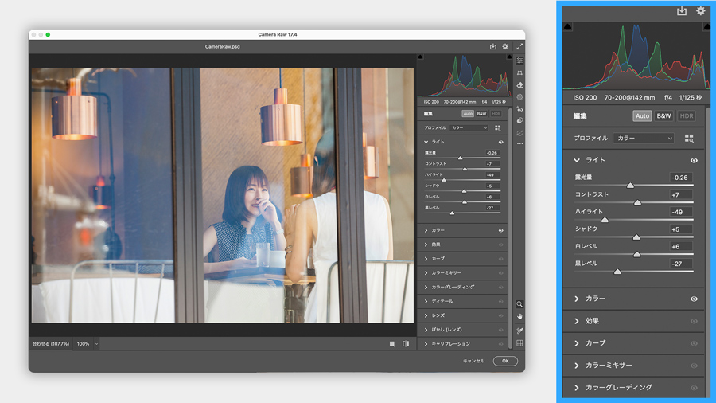Image resolution: width=716 pixels, height=403 pixels.
Task: Click 露光量 slider handle in enlarged panel
Action: pyautogui.click(x=630, y=186)
